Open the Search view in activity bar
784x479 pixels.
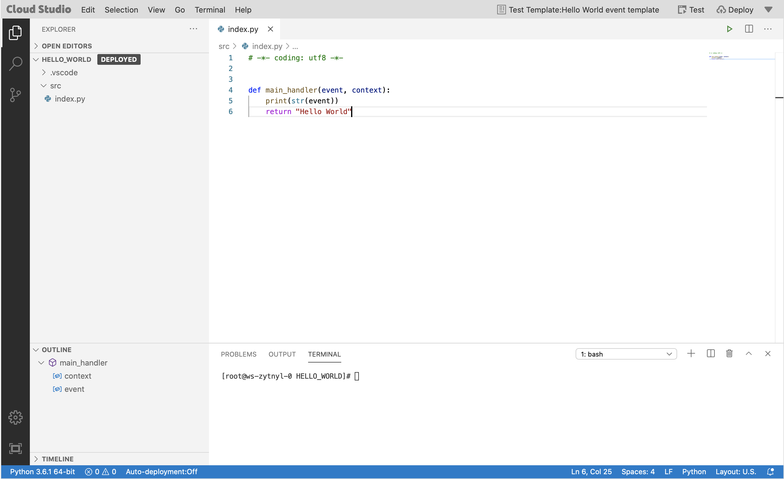15,63
